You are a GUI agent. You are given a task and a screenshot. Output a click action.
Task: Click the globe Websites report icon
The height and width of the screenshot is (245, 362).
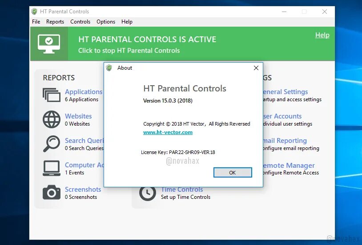(x=52, y=119)
